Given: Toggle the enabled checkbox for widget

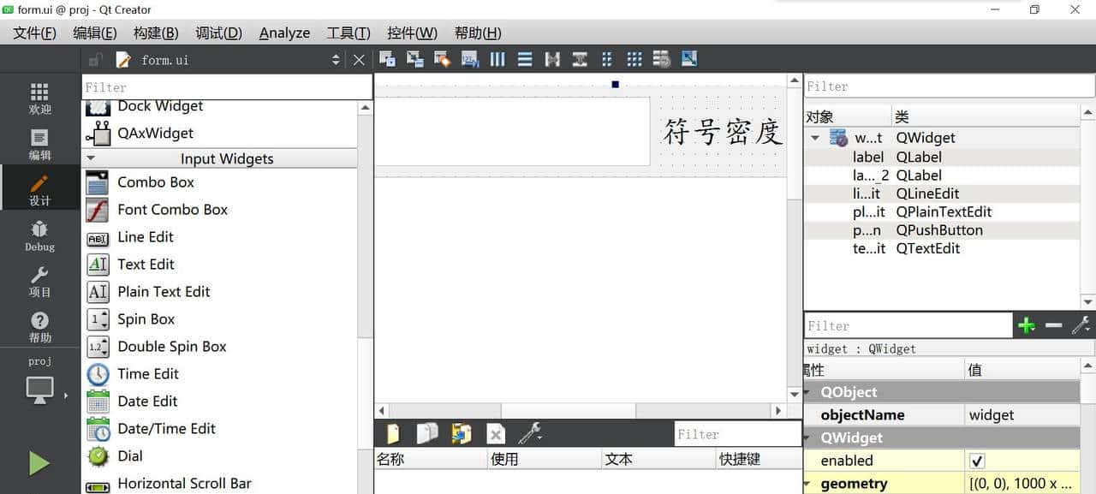Looking at the screenshot, I should [978, 461].
